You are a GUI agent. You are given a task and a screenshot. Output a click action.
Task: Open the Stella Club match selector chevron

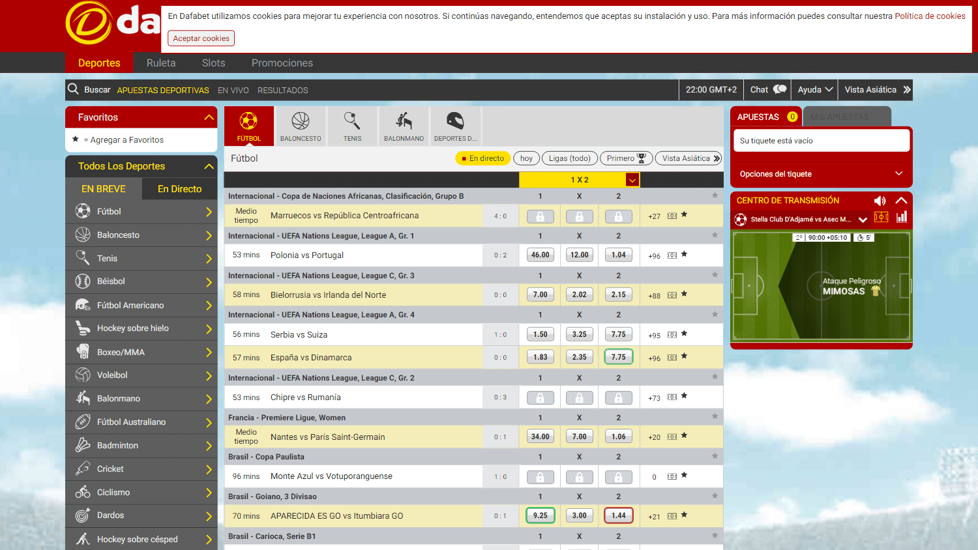coord(863,220)
